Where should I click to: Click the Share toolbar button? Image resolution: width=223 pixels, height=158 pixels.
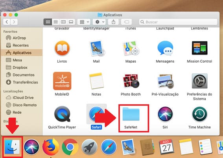pyautogui.click(x=113, y=22)
